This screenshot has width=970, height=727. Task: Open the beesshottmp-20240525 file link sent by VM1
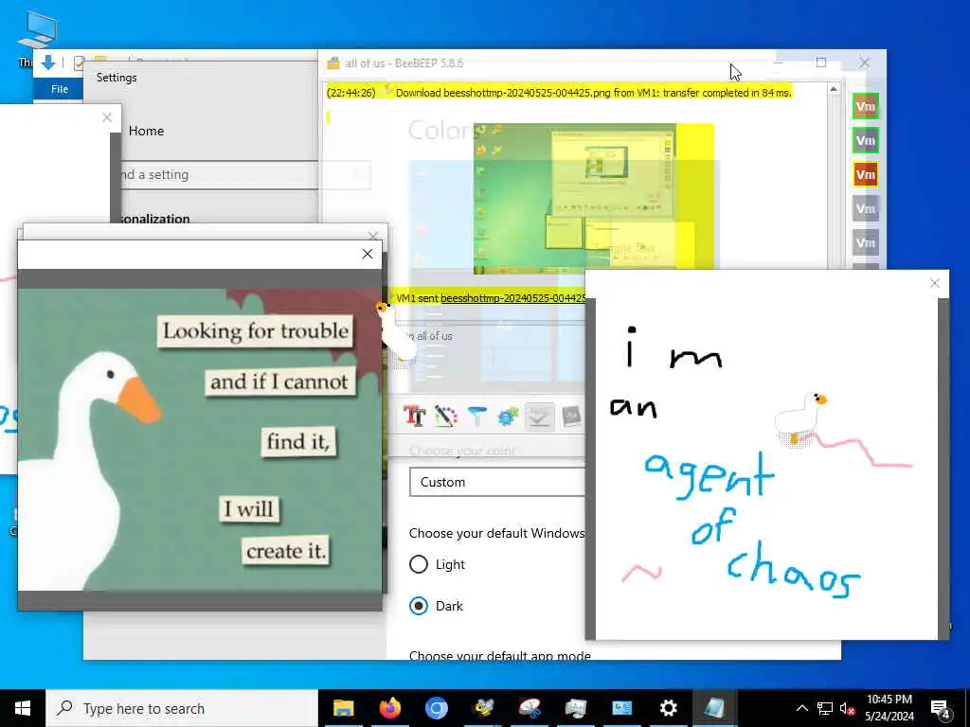[512, 298]
